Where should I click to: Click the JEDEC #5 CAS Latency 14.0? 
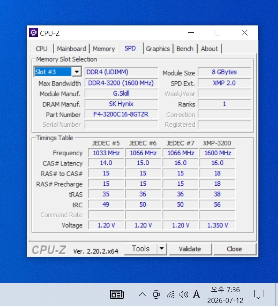[106, 163]
